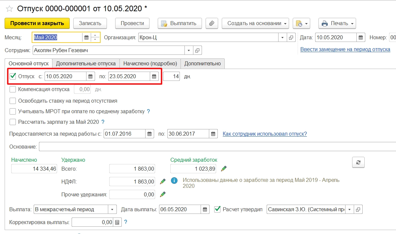Open the Организация field open-form icon
396x234 pixels.
point(291,38)
